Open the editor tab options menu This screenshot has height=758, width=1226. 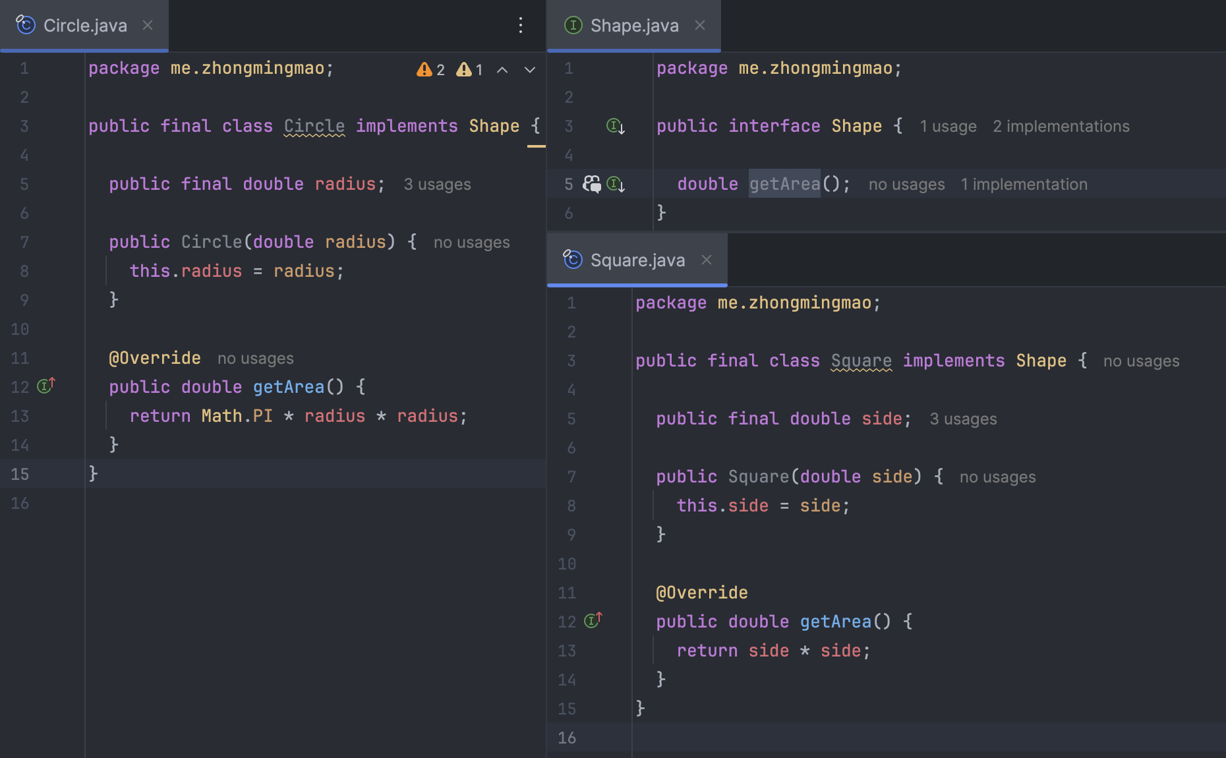[x=521, y=26]
